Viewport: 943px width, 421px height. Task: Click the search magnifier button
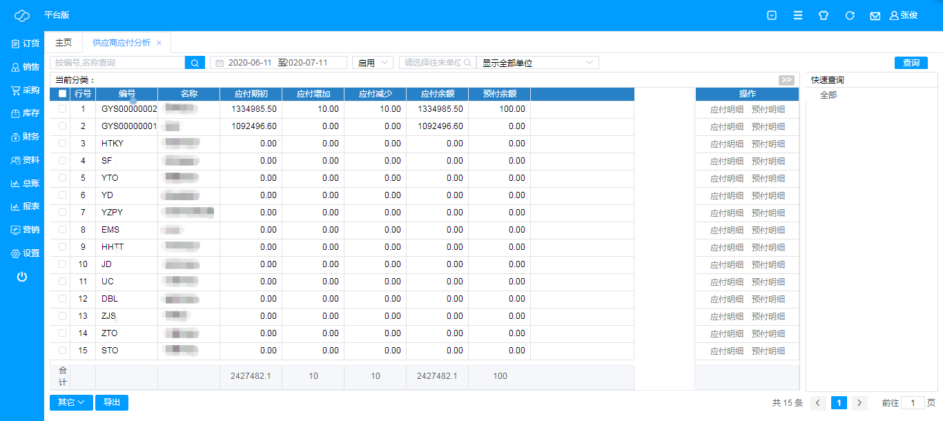pyautogui.click(x=195, y=63)
